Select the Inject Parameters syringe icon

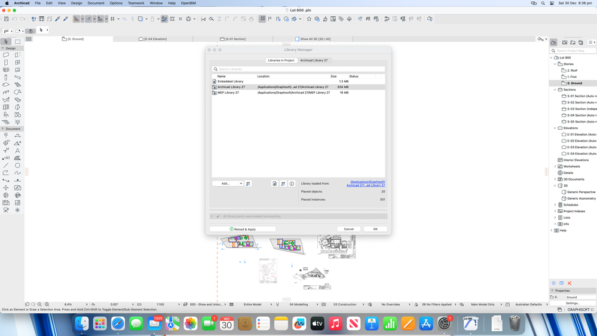click(x=66, y=19)
